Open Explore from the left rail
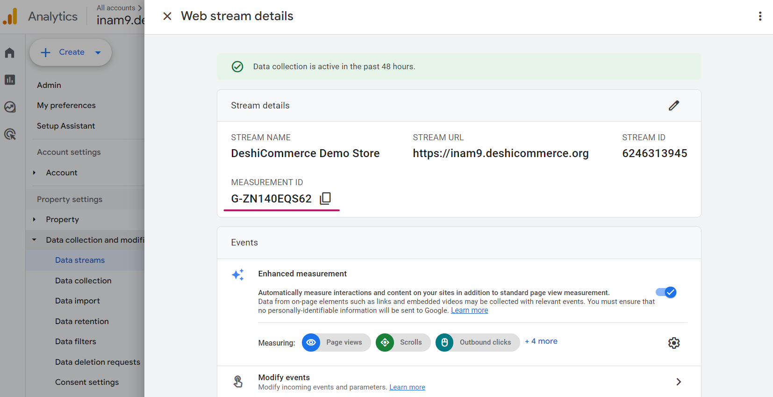 coord(10,107)
